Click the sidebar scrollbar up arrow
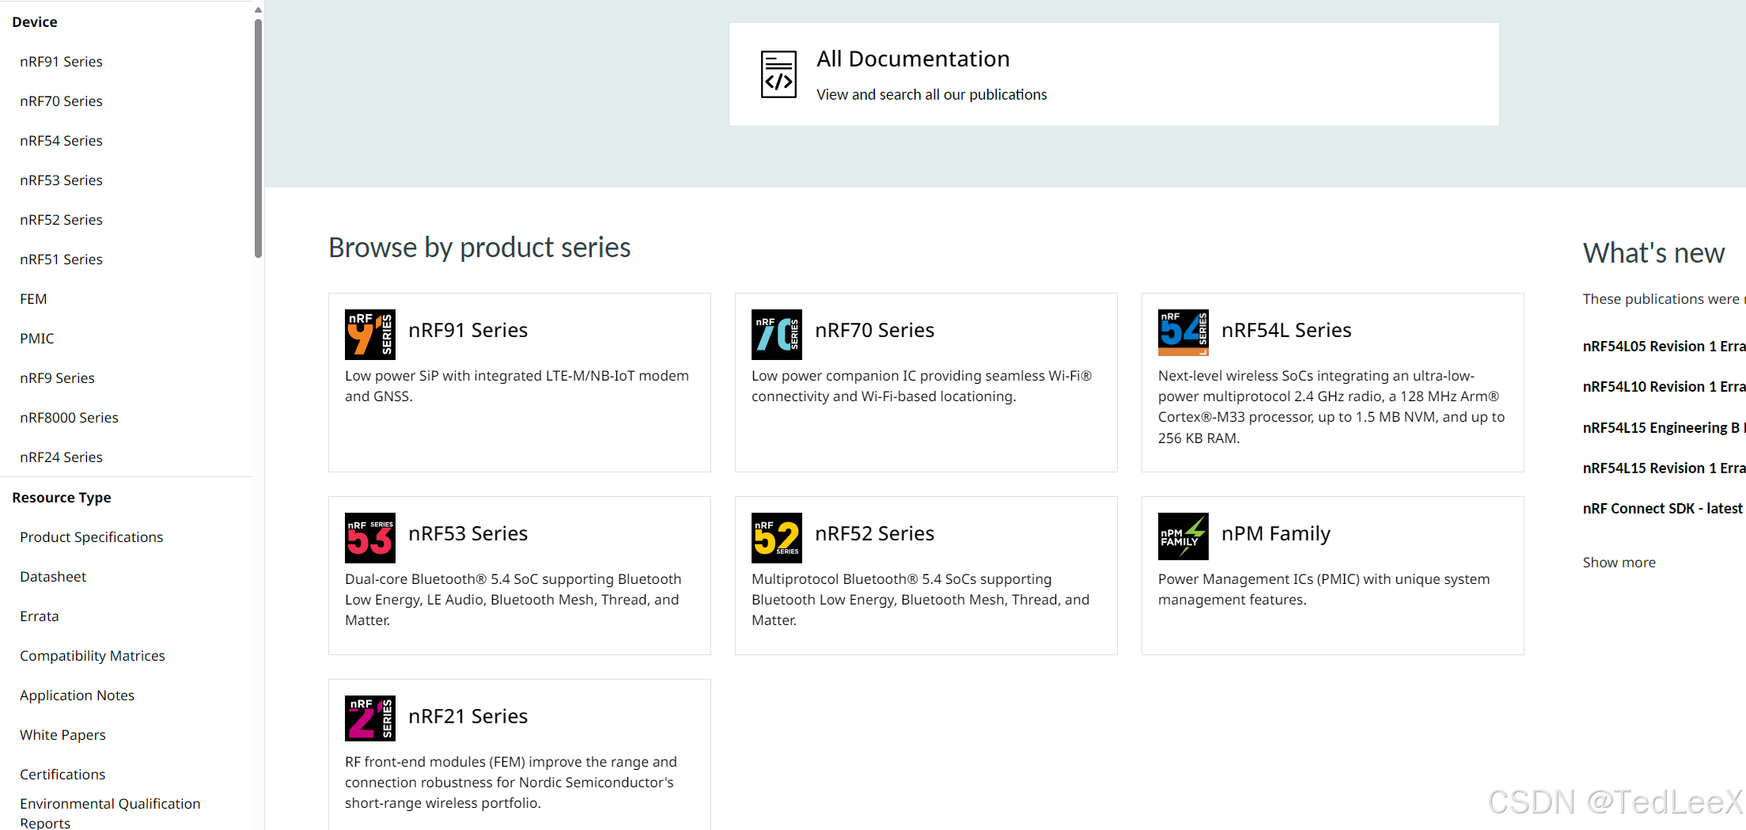The width and height of the screenshot is (1746, 830). [x=258, y=9]
